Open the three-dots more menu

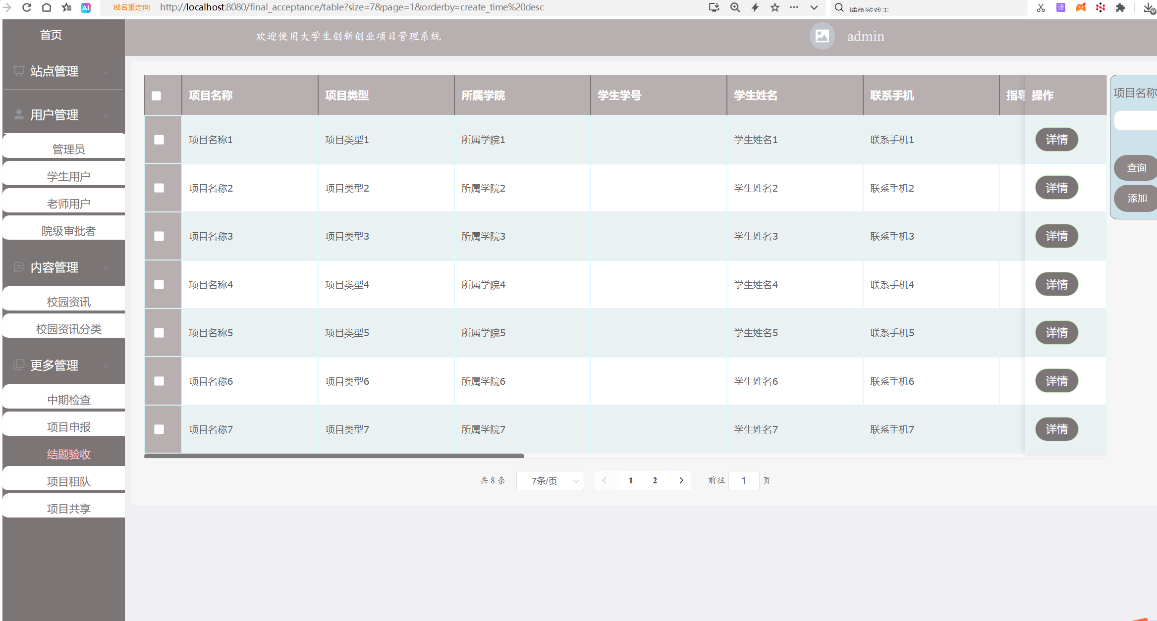pos(794,7)
